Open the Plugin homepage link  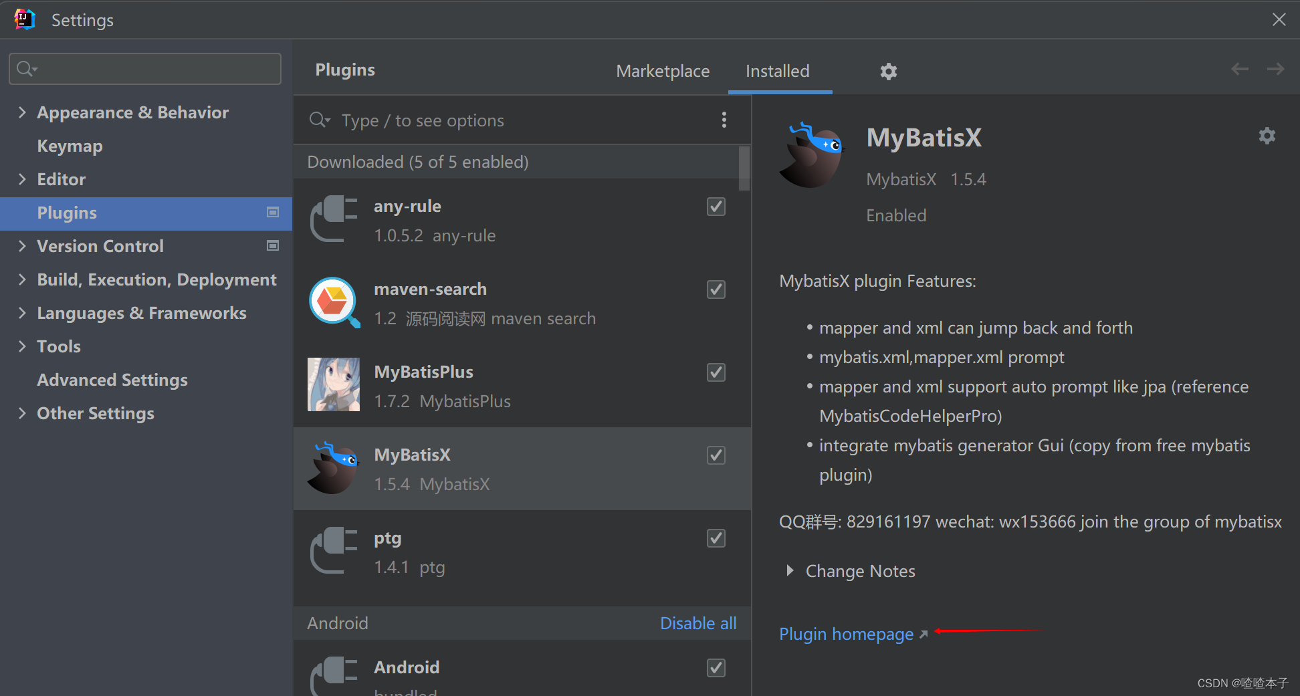[x=846, y=634]
